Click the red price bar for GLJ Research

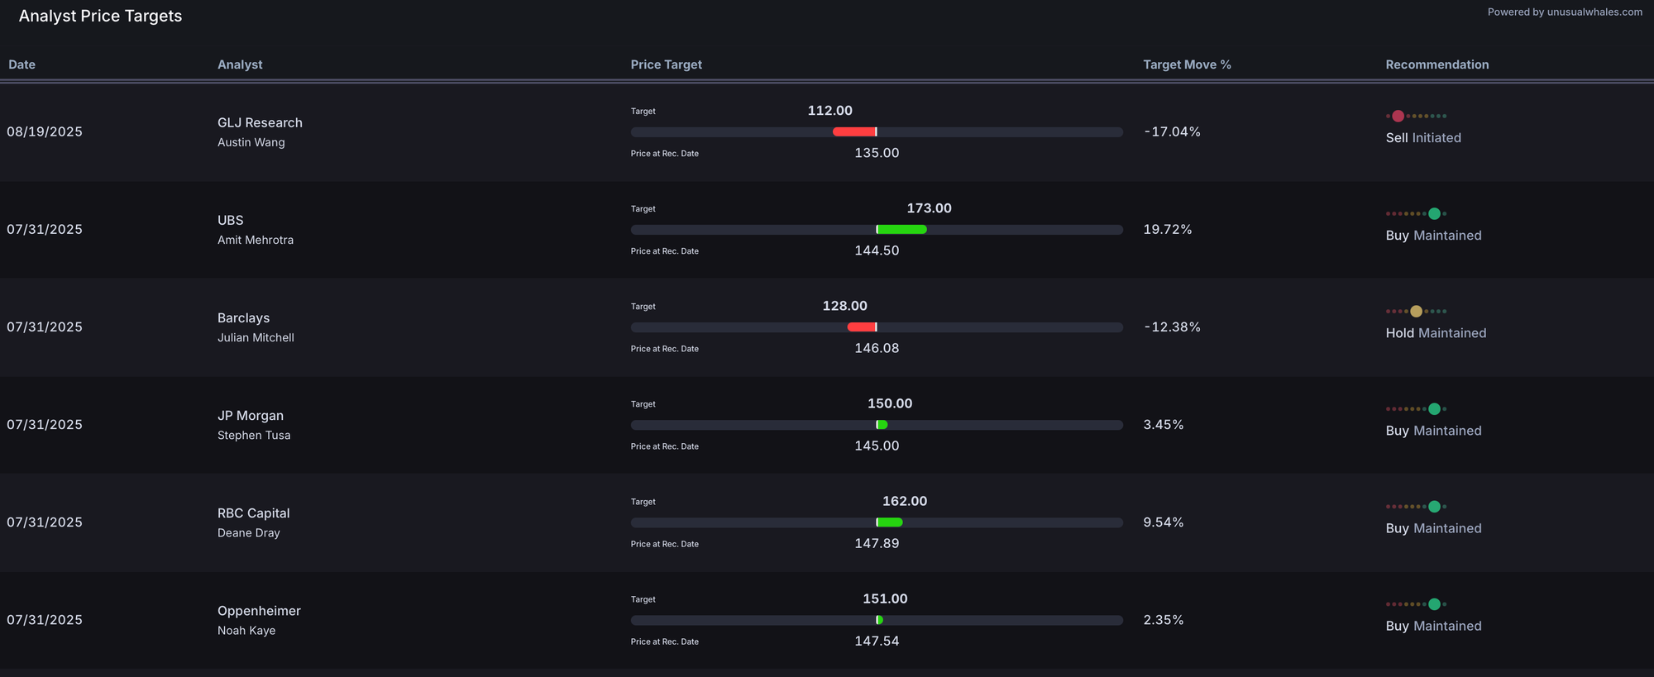(x=854, y=132)
